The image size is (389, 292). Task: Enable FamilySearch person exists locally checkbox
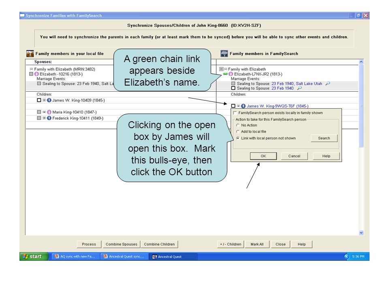tap(235, 113)
